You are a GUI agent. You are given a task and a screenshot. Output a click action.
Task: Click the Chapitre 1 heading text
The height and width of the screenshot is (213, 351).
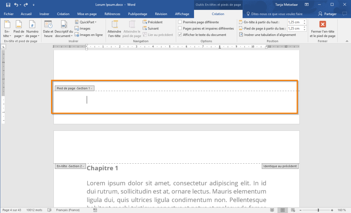102,168
